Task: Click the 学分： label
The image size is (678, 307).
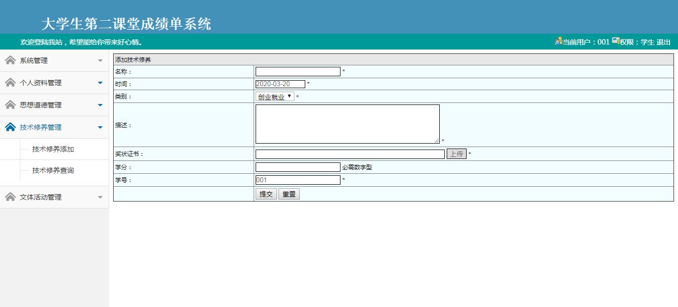Action: click(124, 167)
